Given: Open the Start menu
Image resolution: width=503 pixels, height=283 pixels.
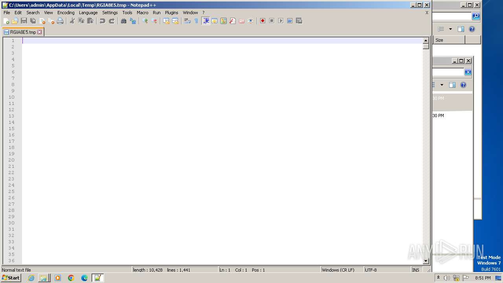Looking at the screenshot, I should pyautogui.click(x=11, y=278).
